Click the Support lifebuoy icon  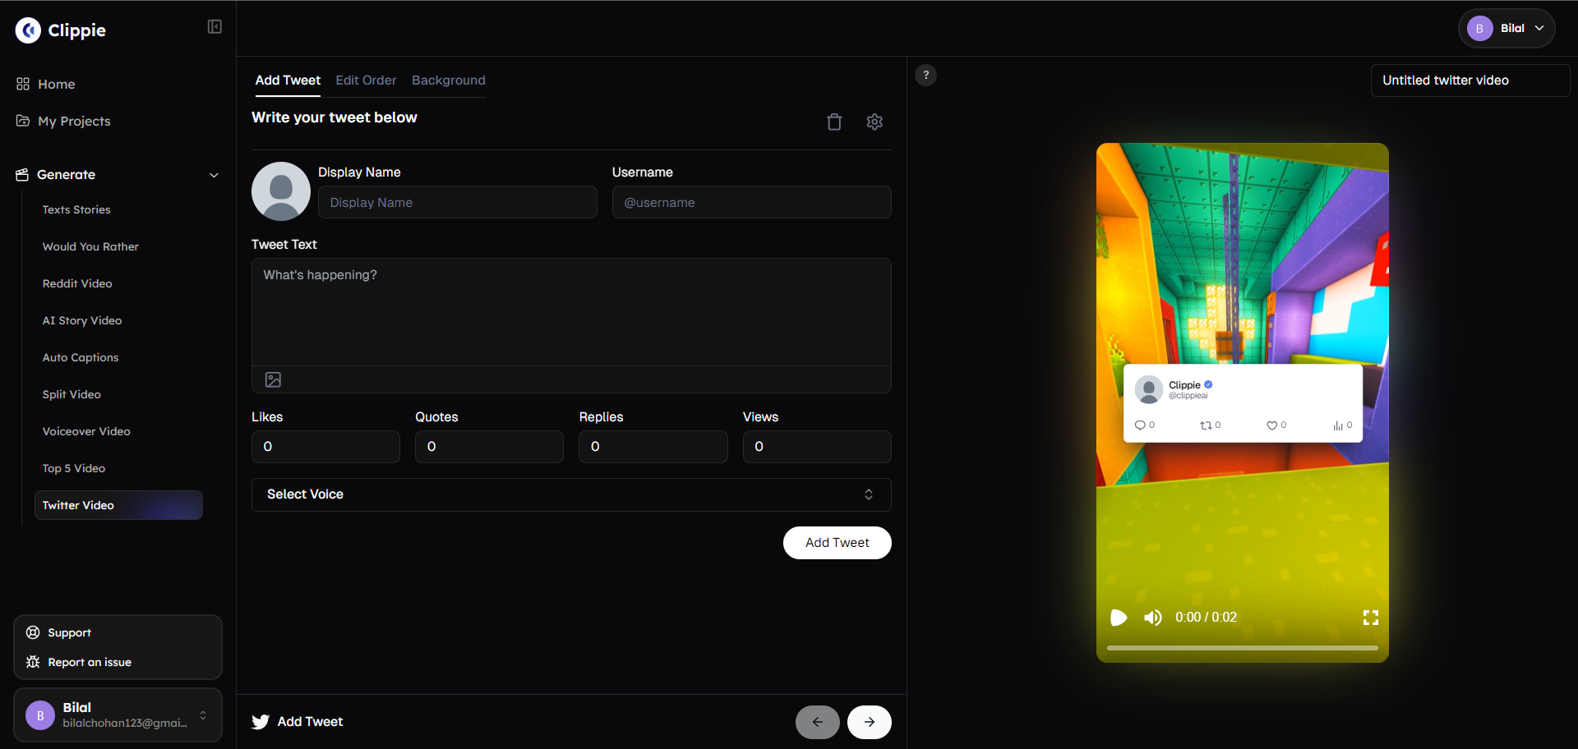point(33,632)
